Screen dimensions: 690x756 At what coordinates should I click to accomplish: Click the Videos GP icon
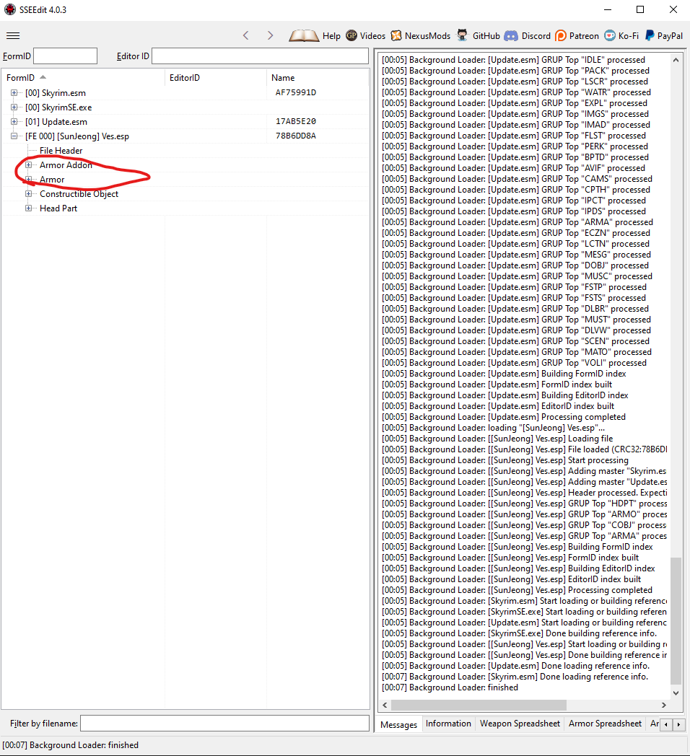coord(351,35)
